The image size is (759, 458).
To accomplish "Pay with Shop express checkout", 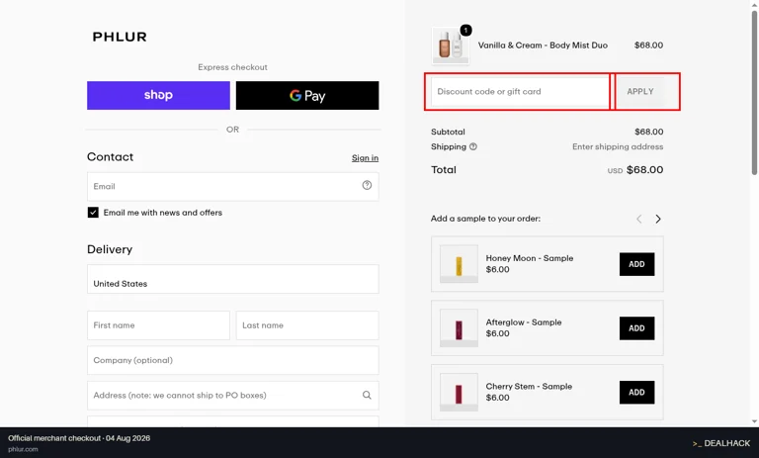I will click(x=158, y=96).
